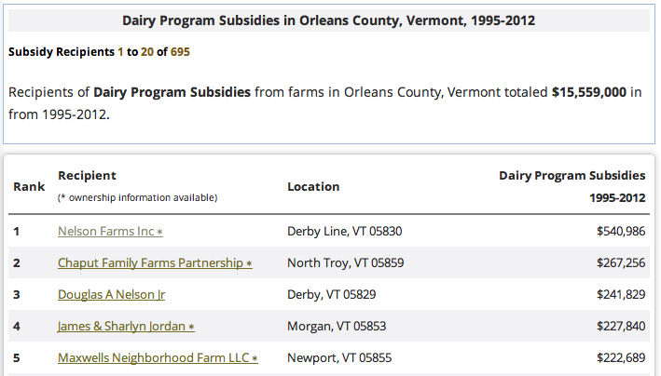
Task: Click the page title Dairy Program Subsidies heading
Action: point(329,20)
